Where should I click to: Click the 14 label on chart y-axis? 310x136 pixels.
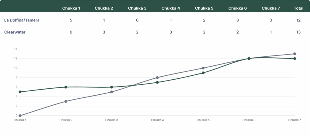16,49
